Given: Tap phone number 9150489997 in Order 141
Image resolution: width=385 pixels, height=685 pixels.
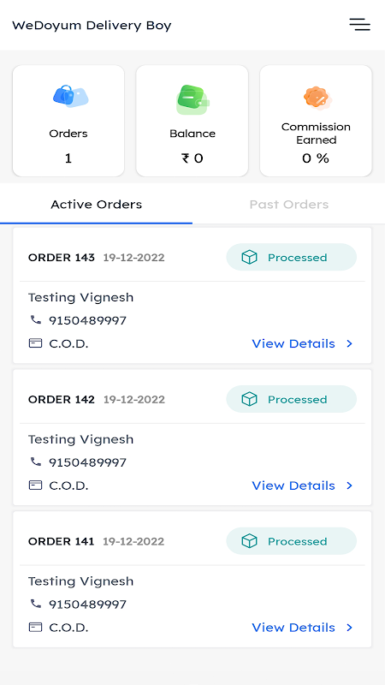Looking at the screenshot, I should click(88, 605).
